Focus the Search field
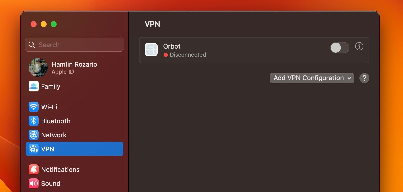The height and width of the screenshot is (192, 403). pyautogui.click(x=78, y=45)
